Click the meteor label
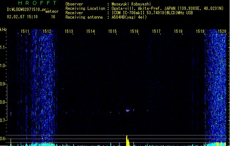Screen dimensions: 230x146 pos(52,11)
